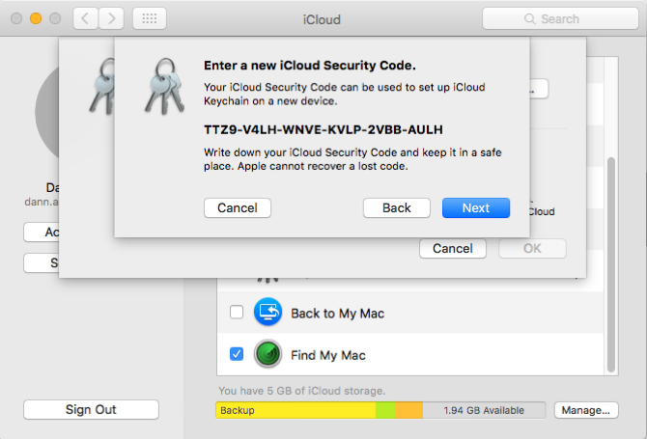Open the Show All preferences grid

coord(149,18)
